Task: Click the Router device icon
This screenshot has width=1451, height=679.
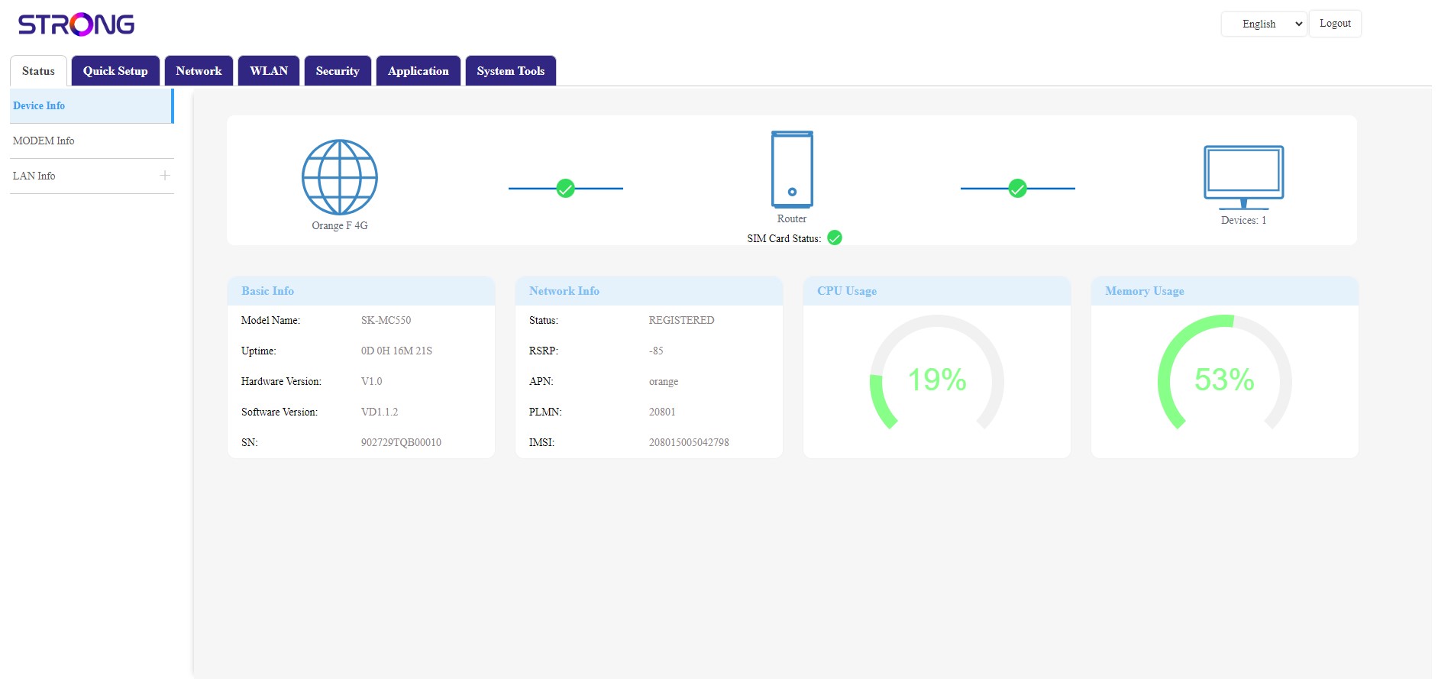Action: tap(792, 170)
